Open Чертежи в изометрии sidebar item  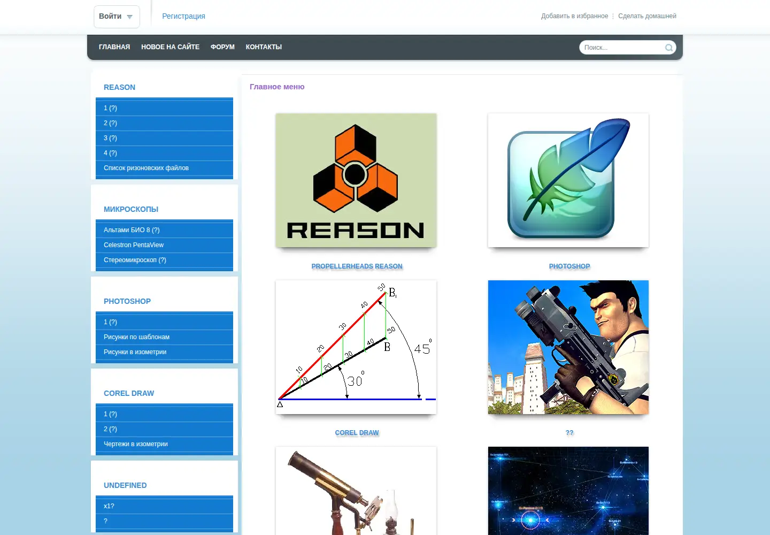click(164, 444)
